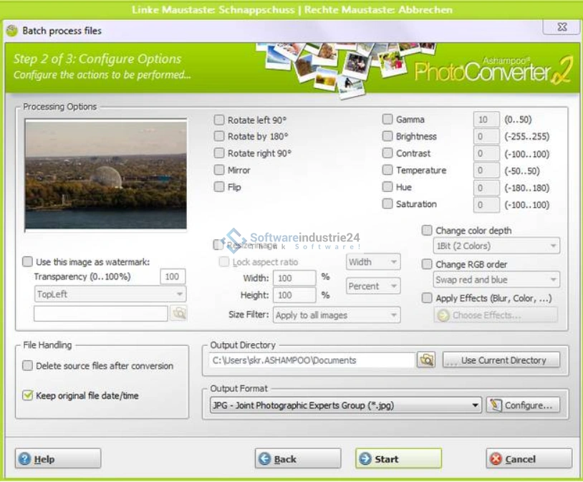Click the Transparency value field
This screenshot has width=583, height=482.
click(x=172, y=277)
